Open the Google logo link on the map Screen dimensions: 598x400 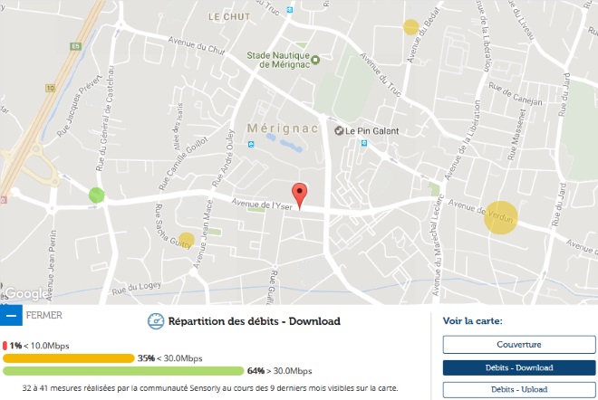[x=26, y=294]
